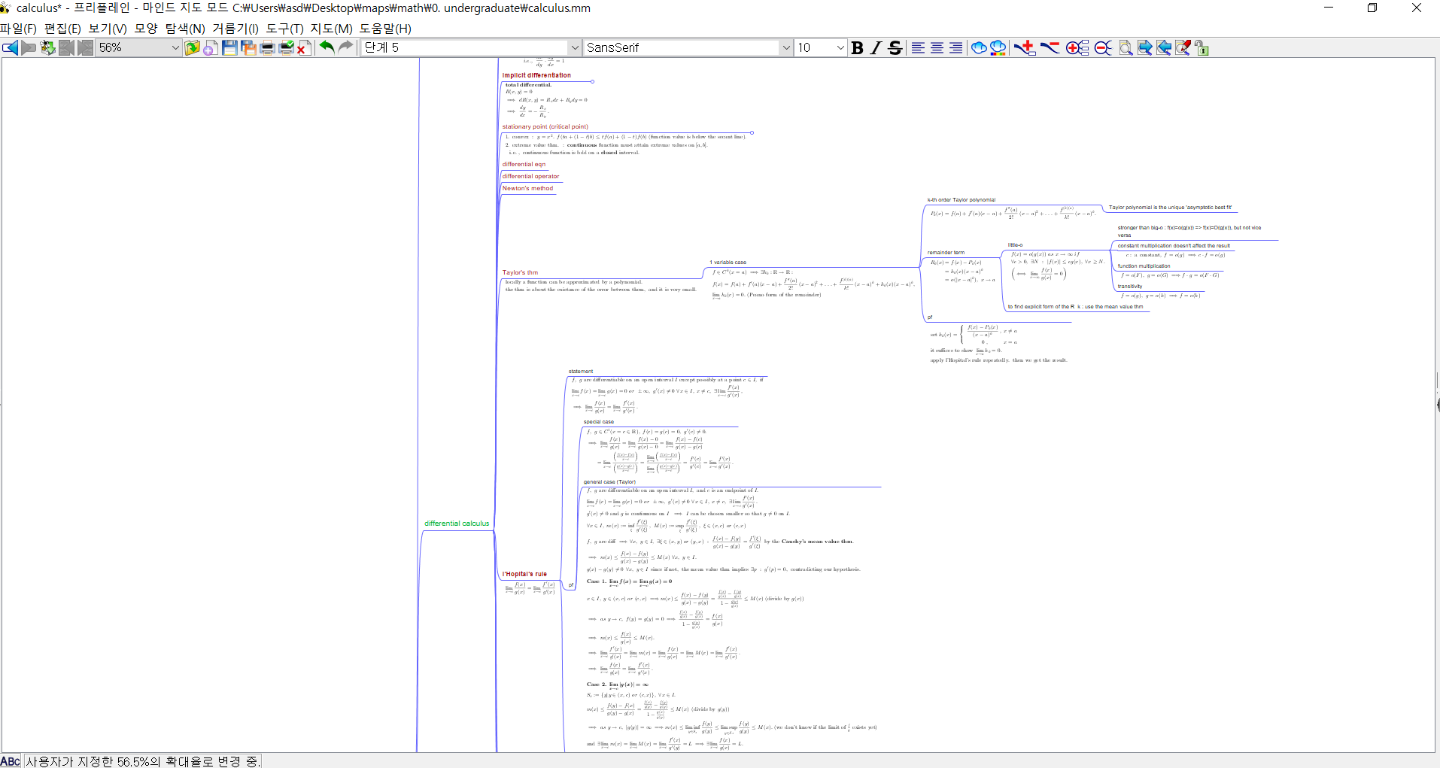Click the grayed redo arrow icon
The width and height of the screenshot is (1440, 768).
pos(345,47)
